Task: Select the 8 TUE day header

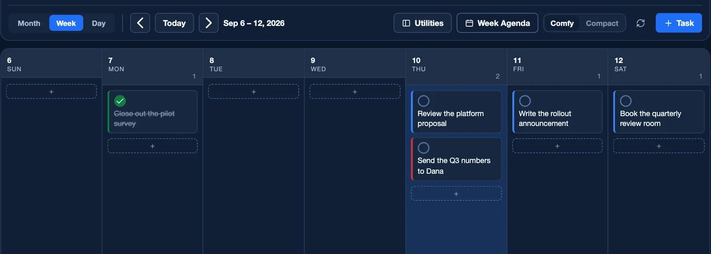Action: (x=253, y=63)
